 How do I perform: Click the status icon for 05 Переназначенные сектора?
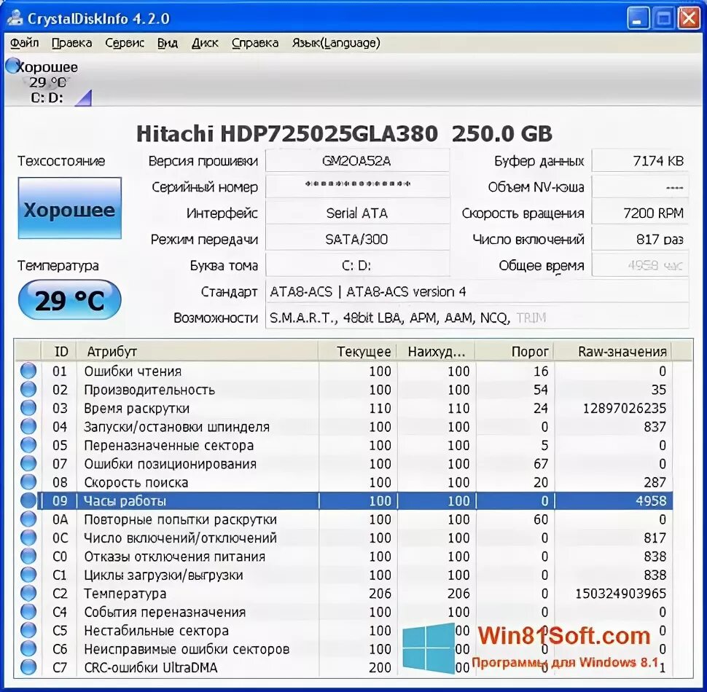point(28,445)
